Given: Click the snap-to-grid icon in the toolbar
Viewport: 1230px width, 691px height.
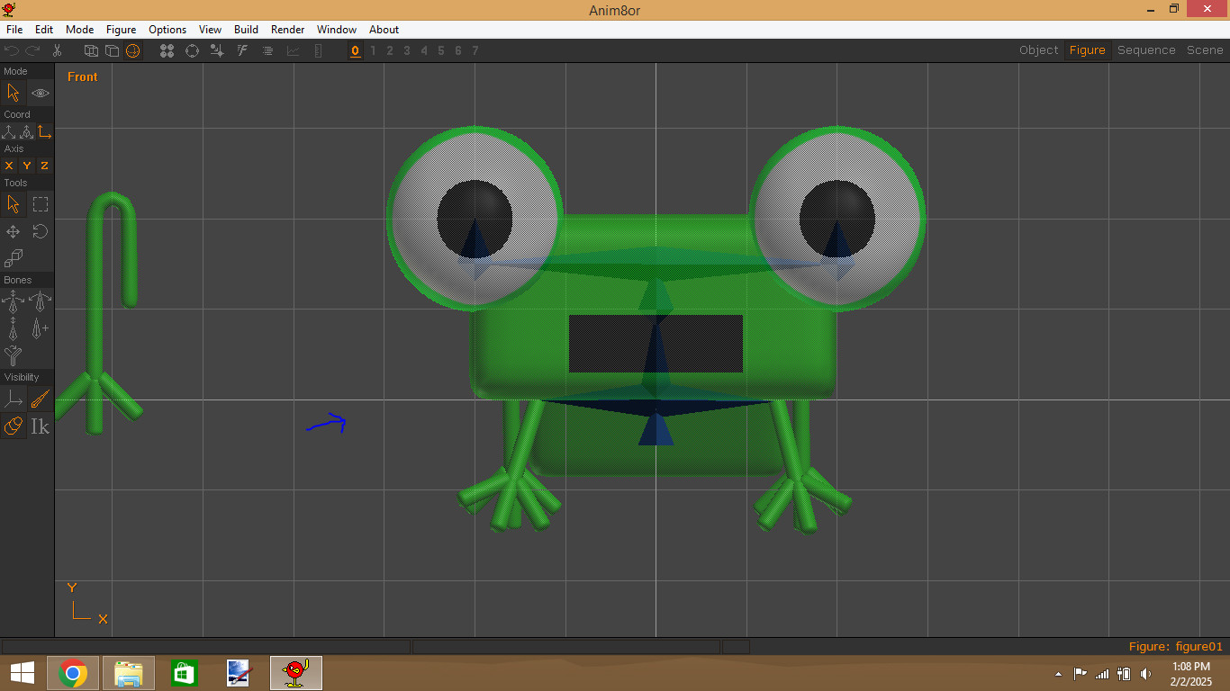Looking at the screenshot, I should 217,50.
